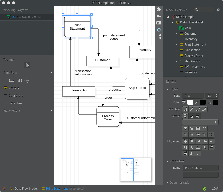The height and width of the screenshot is (192, 223).
Task: Click the align left icon
Action: coord(199,141)
